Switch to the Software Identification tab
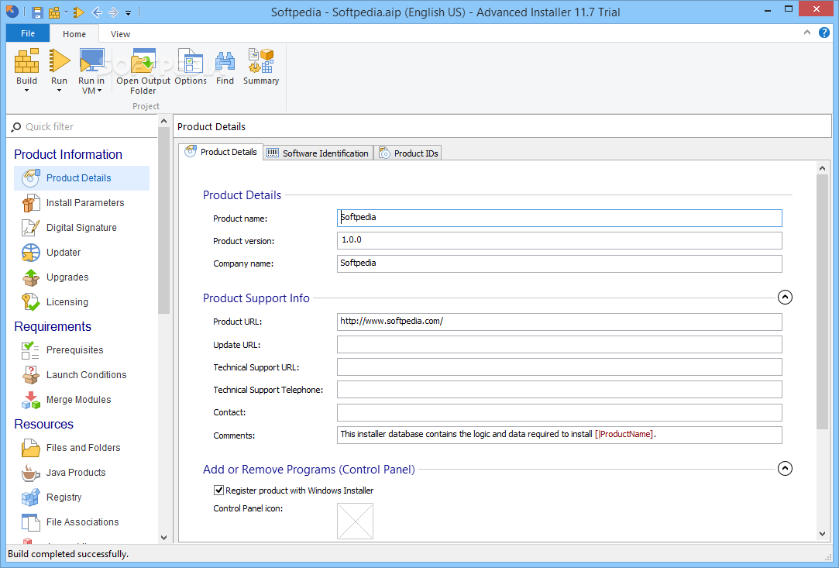Viewport: 839px width, 568px height. click(318, 153)
